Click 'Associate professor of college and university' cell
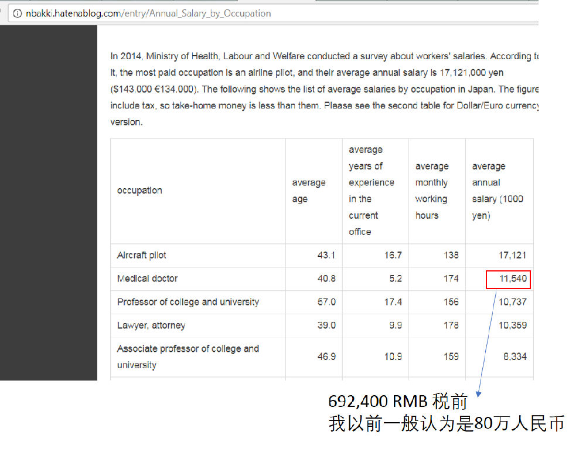 point(188,356)
